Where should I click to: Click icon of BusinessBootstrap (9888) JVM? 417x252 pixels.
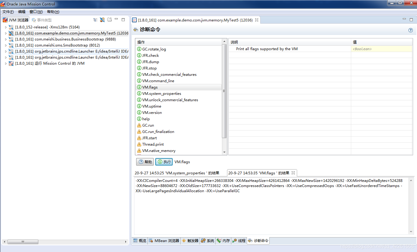click(11, 39)
